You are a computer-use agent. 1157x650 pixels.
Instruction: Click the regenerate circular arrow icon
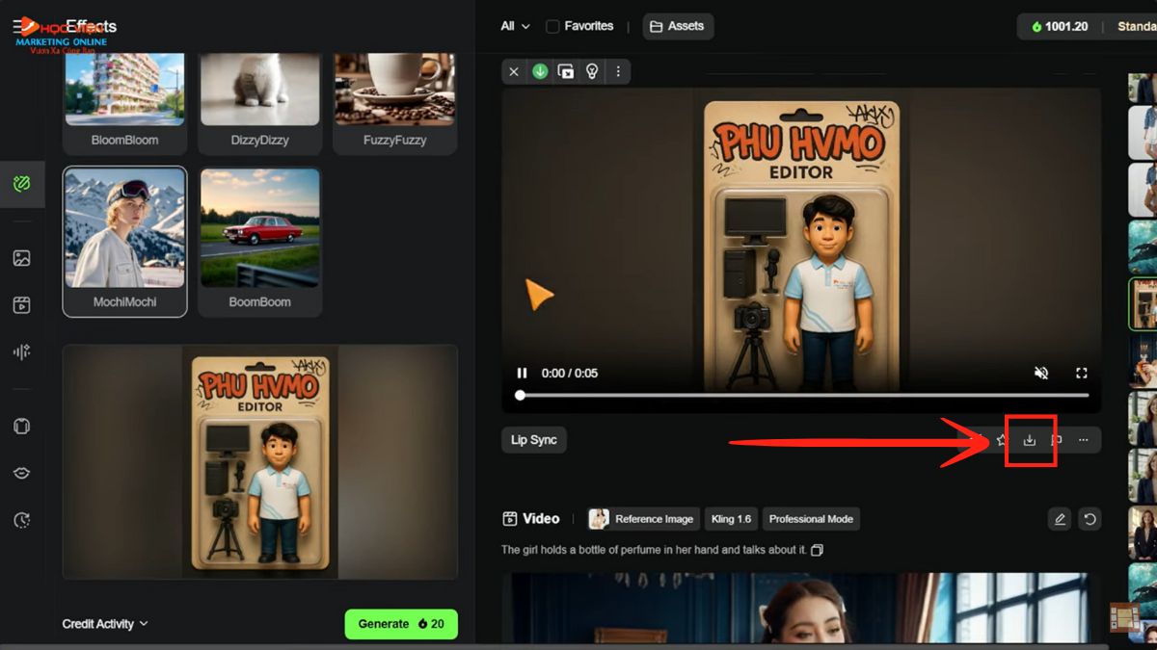pyautogui.click(x=1090, y=519)
